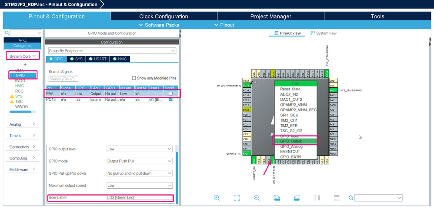This screenshot has width=434, height=209.
Task: Rotate the chip clockwise
Action: (277, 198)
